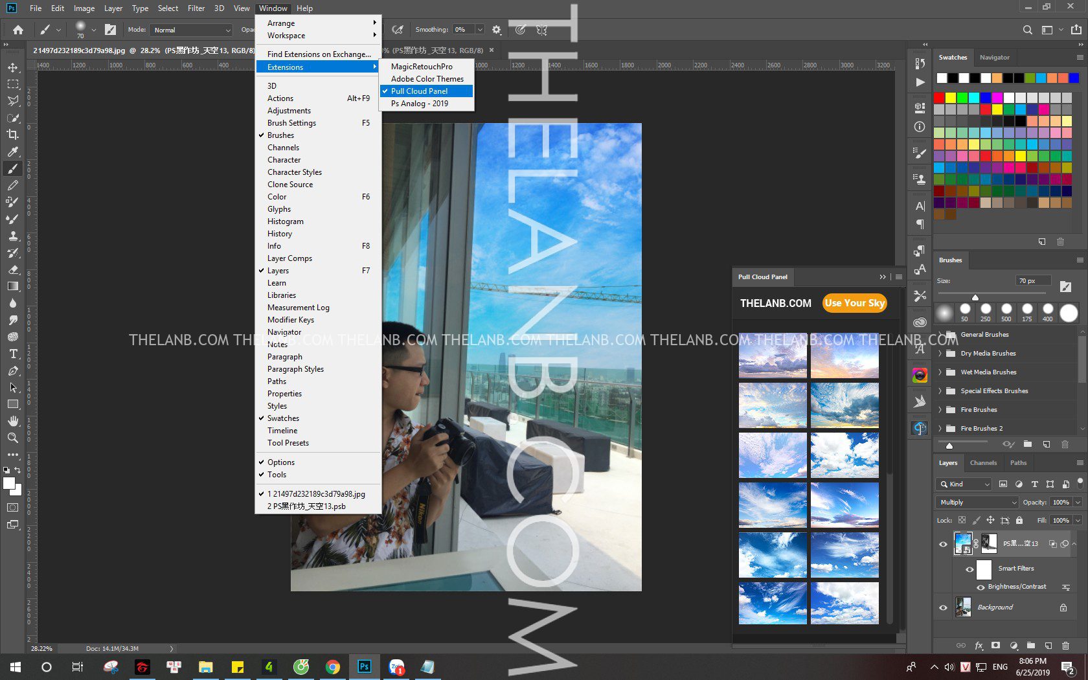This screenshot has width=1088, height=680.
Task: Select the Zoom tool
Action: pos(12,438)
